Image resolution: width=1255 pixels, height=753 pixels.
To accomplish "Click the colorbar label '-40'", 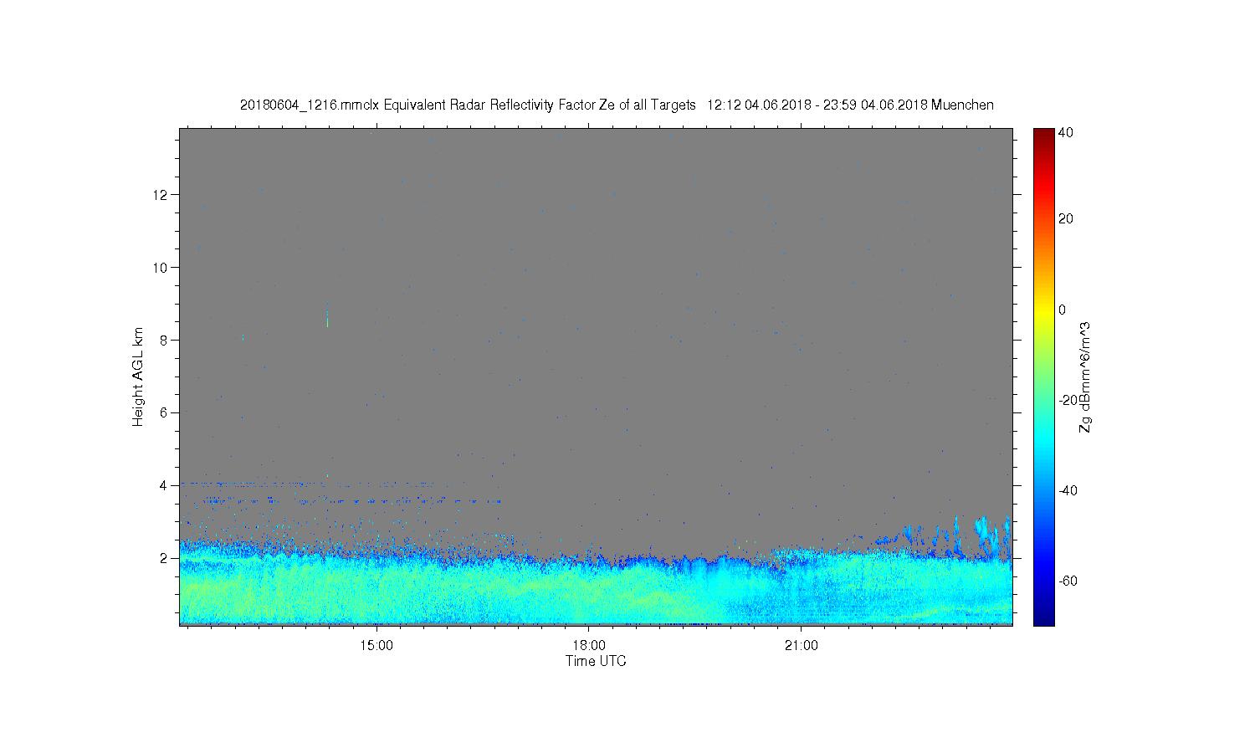I will pyautogui.click(x=1068, y=490).
